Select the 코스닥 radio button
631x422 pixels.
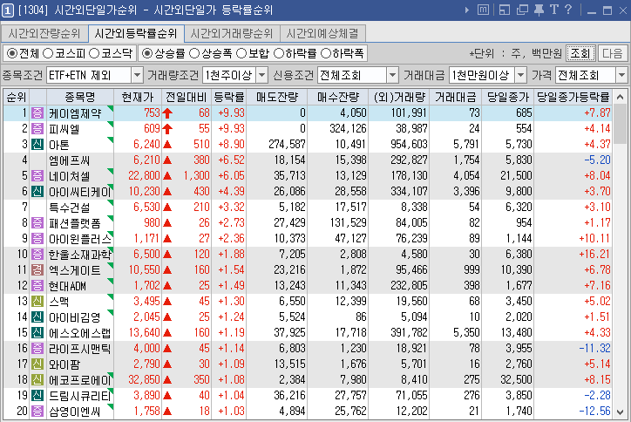click(94, 53)
